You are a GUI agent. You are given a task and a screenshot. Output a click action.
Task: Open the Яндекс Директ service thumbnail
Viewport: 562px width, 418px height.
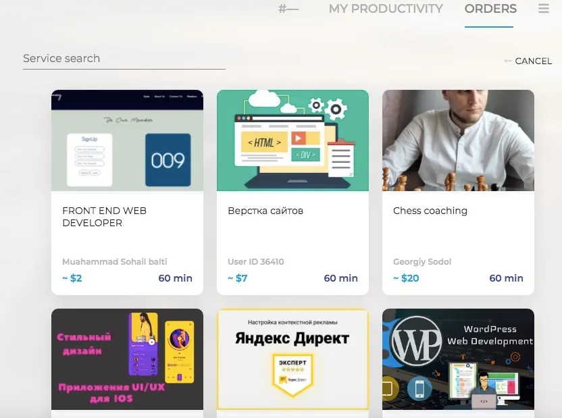(292, 359)
